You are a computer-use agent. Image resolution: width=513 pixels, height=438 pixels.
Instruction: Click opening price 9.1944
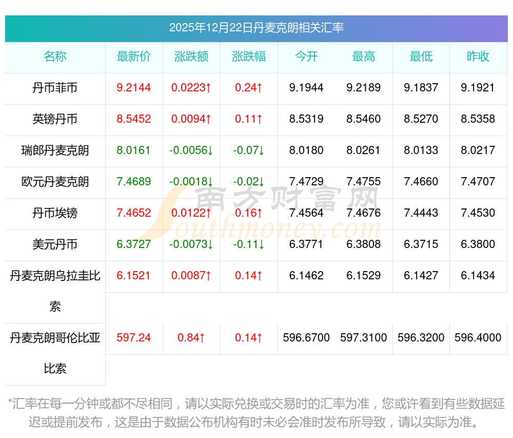[306, 88]
